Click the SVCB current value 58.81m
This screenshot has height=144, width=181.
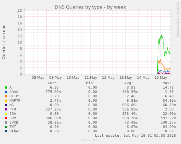click(x=54, y=122)
